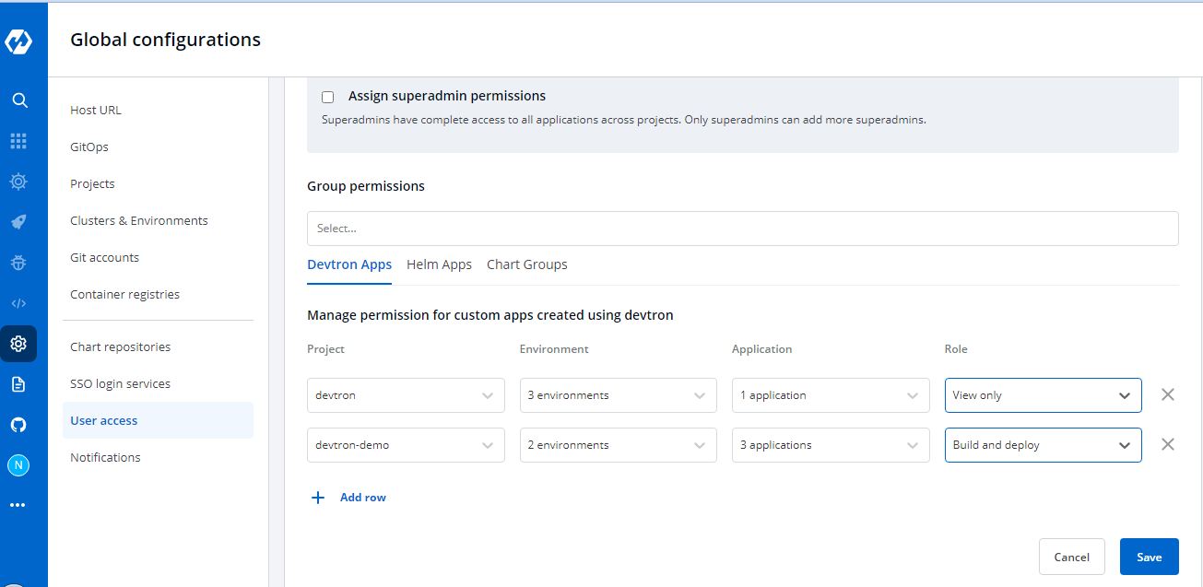
Task: Enable Assign superadmin permissions checkbox
Action: coord(327,97)
